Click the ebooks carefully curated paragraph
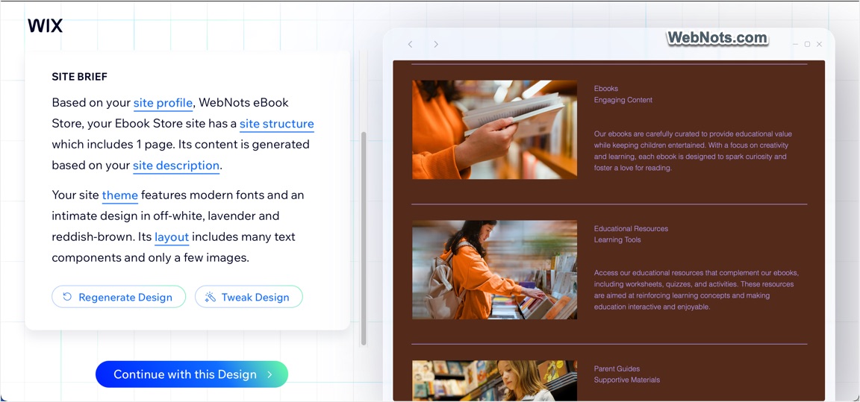The width and height of the screenshot is (860, 402). [693, 151]
